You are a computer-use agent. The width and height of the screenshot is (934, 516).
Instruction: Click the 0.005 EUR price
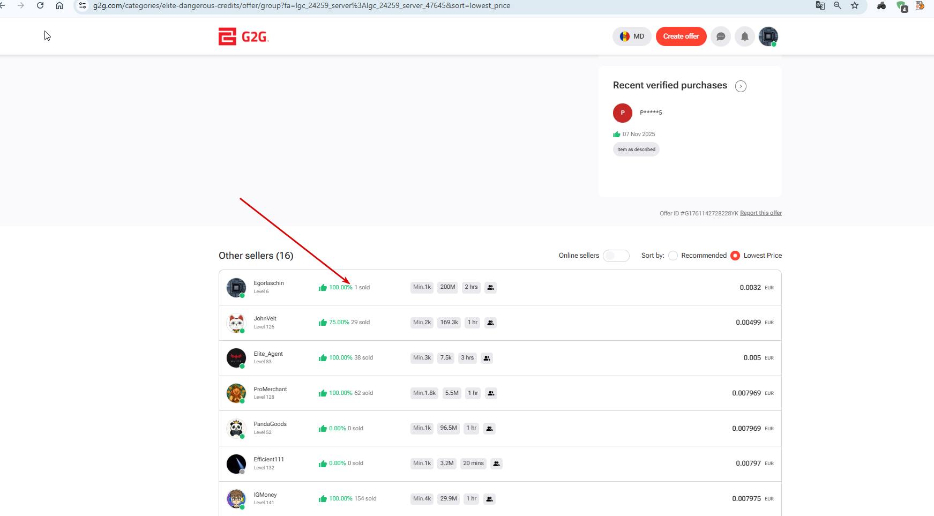tap(759, 358)
